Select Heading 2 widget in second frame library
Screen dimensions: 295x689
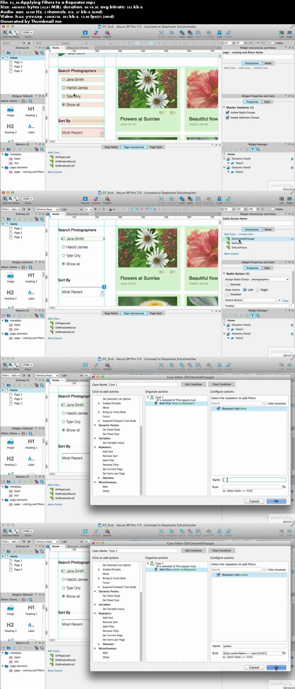pyautogui.click(x=10, y=295)
